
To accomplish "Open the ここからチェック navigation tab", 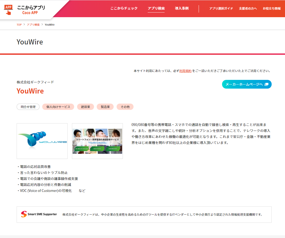I will (124, 8).
